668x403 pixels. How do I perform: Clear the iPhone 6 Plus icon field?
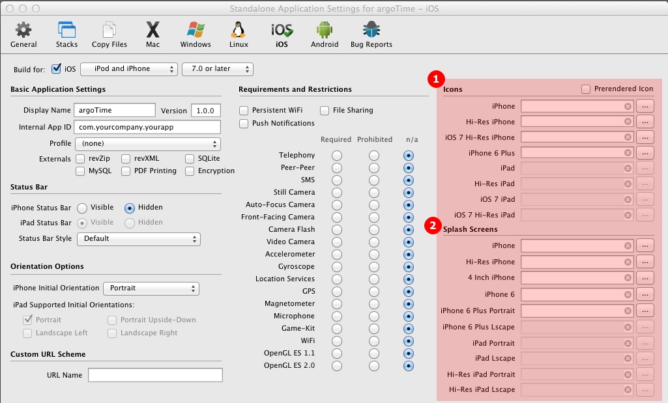tap(628, 153)
